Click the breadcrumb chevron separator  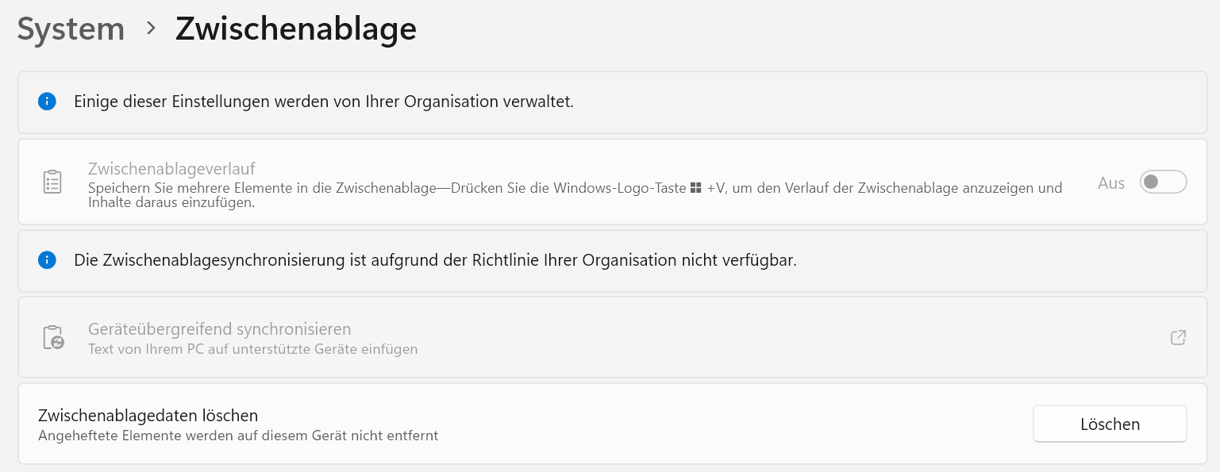pyautogui.click(x=151, y=29)
